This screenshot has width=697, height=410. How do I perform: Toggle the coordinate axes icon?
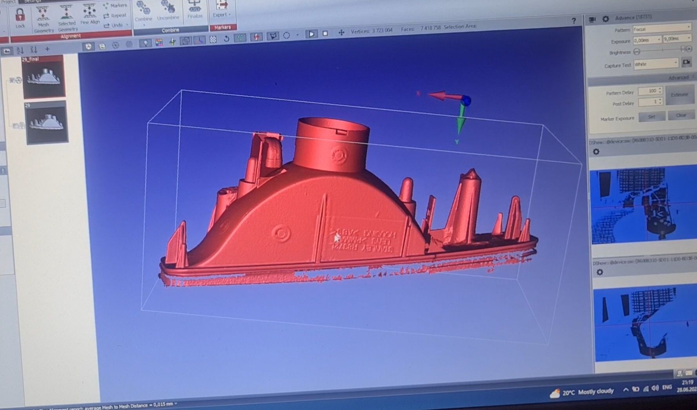click(x=199, y=40)
